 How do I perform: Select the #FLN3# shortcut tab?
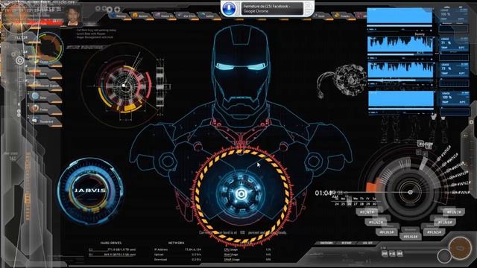(x=387, y=232)
